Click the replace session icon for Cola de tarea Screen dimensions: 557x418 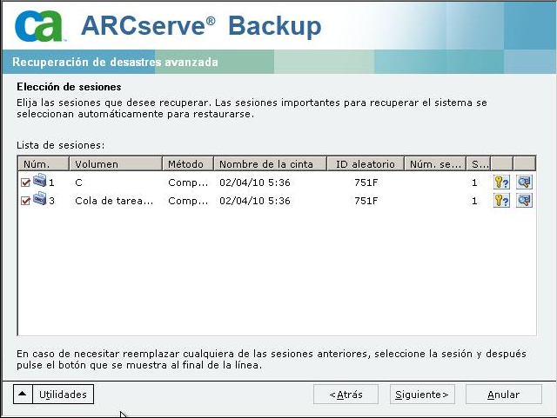(x=524, y=201)
